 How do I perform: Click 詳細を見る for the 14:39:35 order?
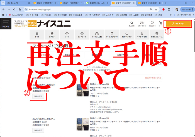[38, 96]
